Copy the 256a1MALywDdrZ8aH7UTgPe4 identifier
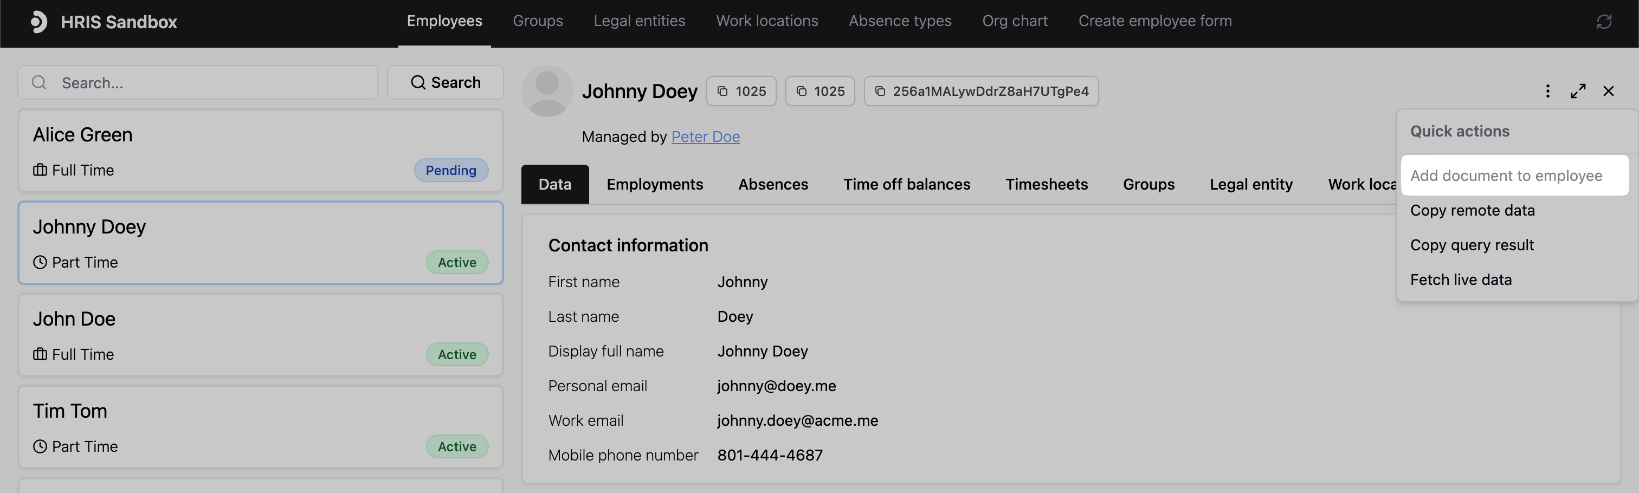The height and width of the screenshot is (493, 1639). (981, 91)
